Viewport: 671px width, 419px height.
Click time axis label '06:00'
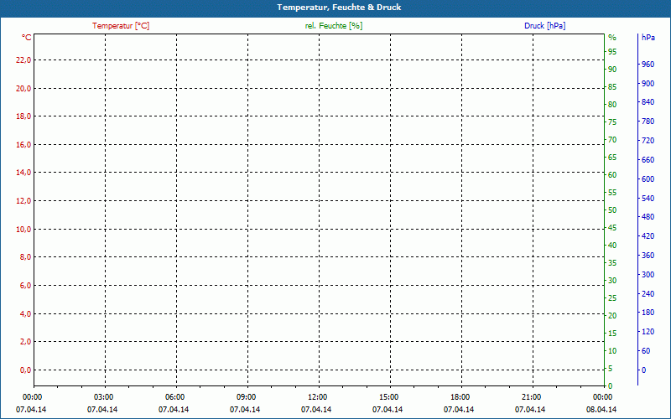pyautogui.click(x=175, y=397)
